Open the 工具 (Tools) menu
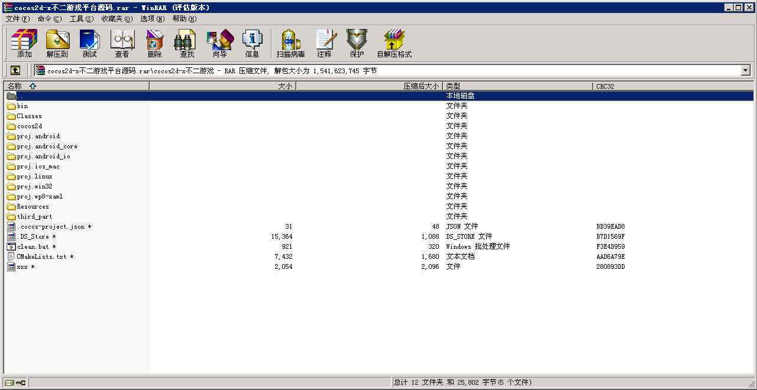 pos(82,19)
